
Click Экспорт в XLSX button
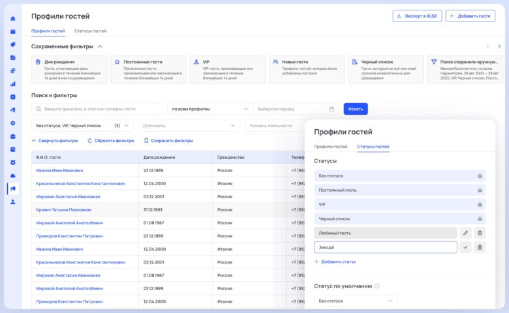coord(417,16)
